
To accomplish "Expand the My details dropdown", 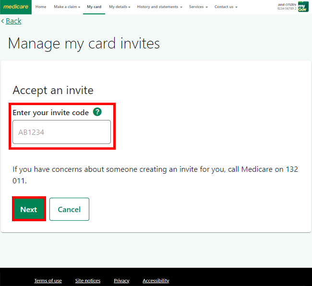I will pyautogui.click(x=120, y=7).
